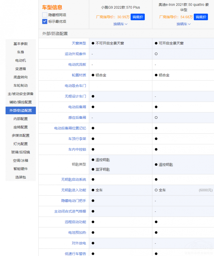Jump to 基本参数 section in sidebar
Image resolution: width=214 pixels, height=256 pixels.
point(20,44)
